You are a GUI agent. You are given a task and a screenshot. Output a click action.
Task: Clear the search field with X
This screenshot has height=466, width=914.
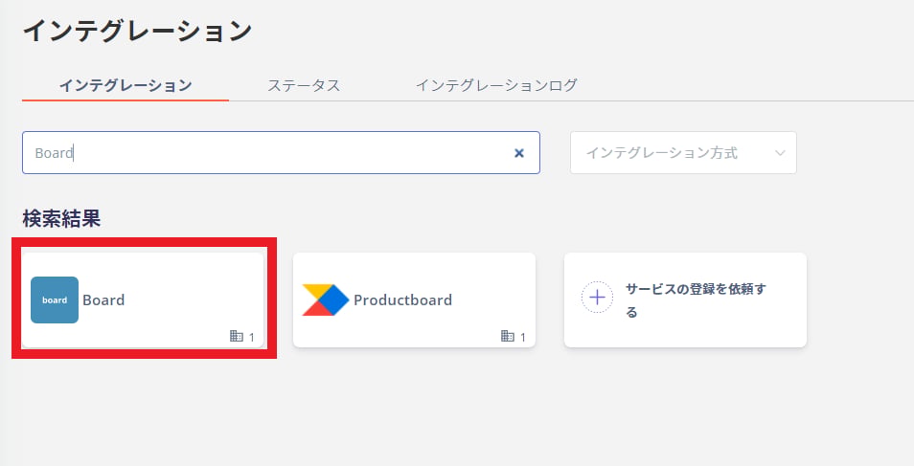[x=518, y=153]
